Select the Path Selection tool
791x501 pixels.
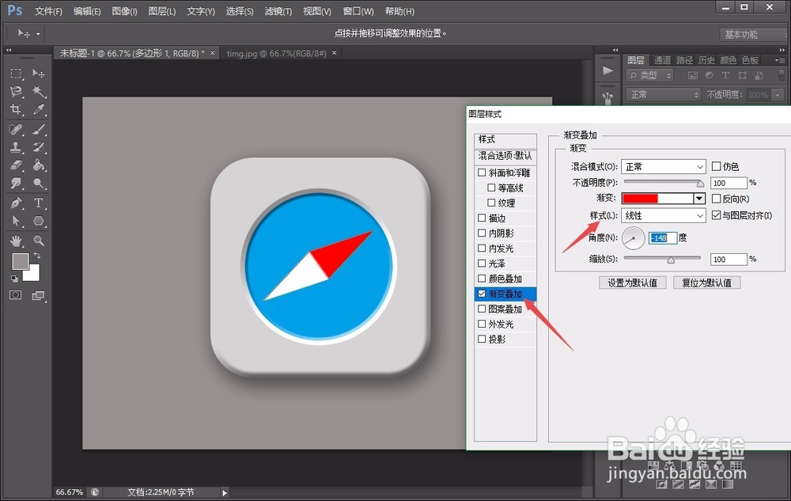(x=16, y=221)
